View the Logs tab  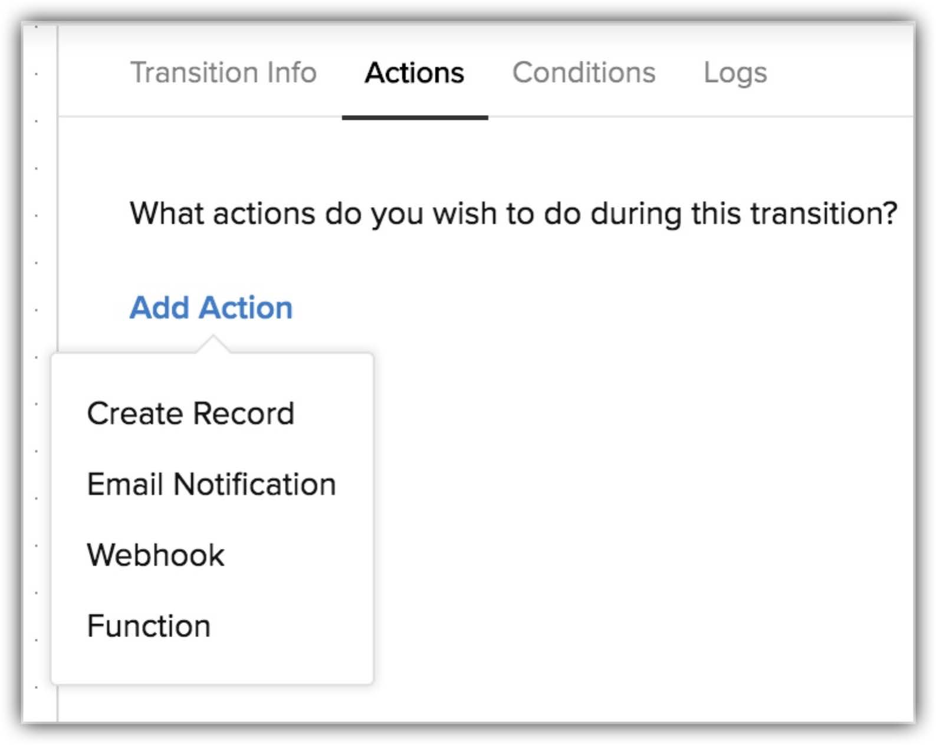click(x=735, y=73)
